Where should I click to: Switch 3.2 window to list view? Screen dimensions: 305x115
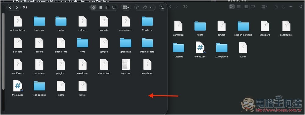point(100,7)
